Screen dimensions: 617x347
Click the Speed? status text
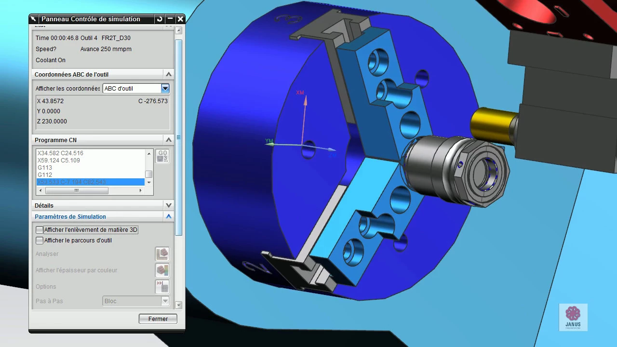tap(46, 49)
